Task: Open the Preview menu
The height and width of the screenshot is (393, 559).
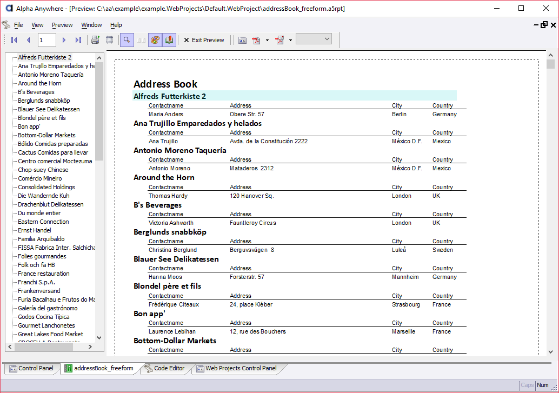Action: [62, 25]
